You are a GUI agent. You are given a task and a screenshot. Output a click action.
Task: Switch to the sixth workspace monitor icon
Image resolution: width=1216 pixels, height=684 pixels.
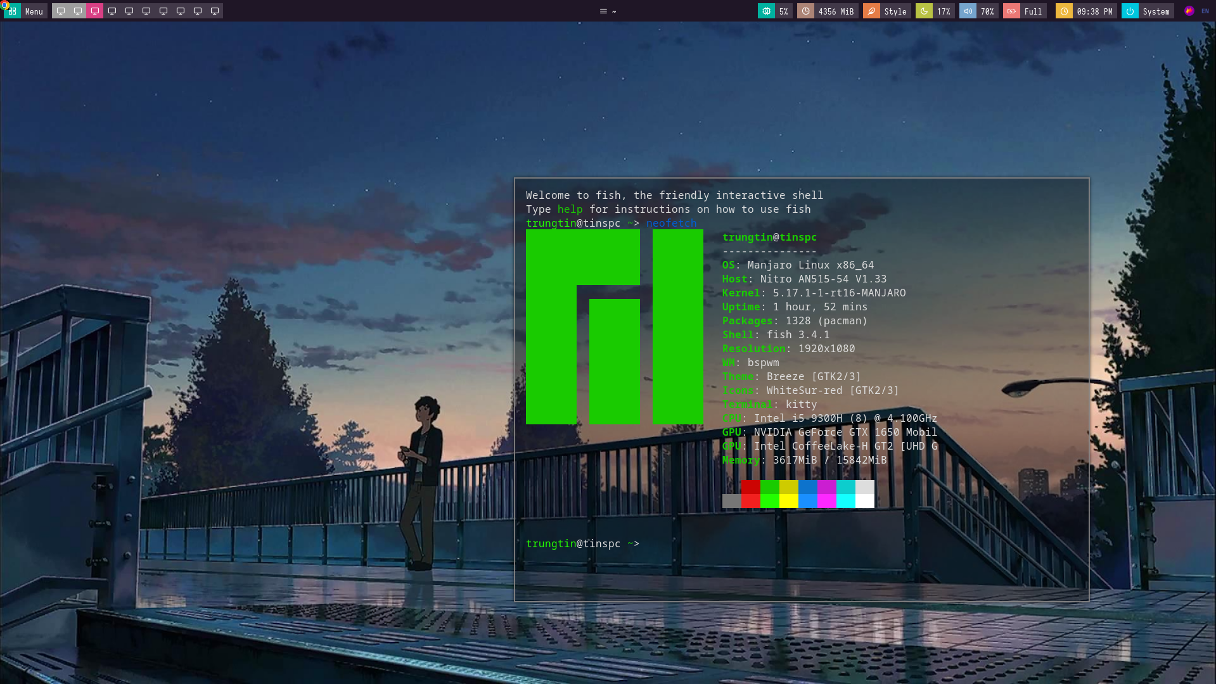146,11
